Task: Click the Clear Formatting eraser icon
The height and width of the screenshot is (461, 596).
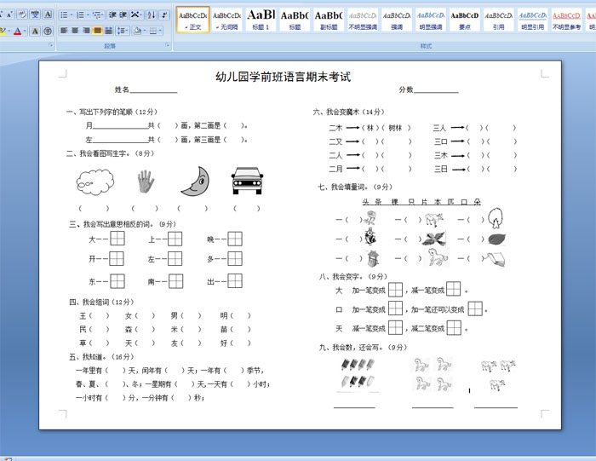Action: coord(22,14)
